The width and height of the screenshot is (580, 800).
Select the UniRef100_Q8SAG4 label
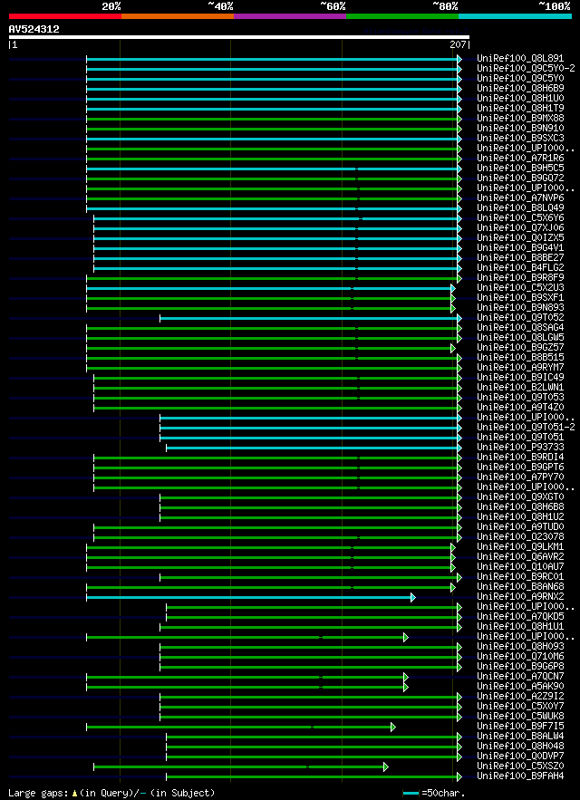(x=520, y=328)
